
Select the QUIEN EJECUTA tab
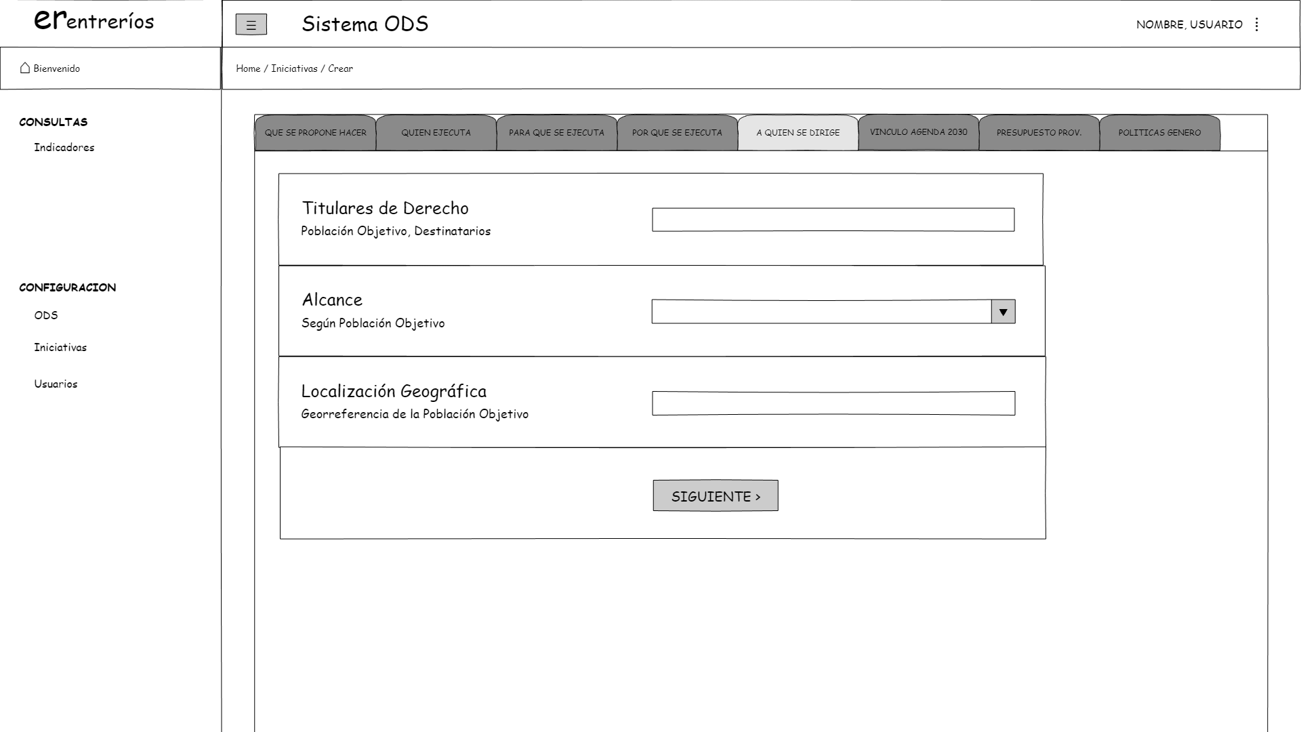[x=436, y=133]
